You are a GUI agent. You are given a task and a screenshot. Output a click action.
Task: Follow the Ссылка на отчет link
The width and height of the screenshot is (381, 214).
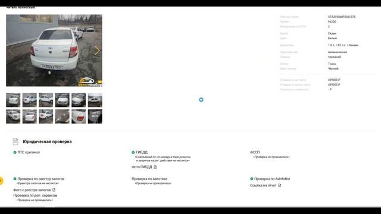(x=263, y=185)
